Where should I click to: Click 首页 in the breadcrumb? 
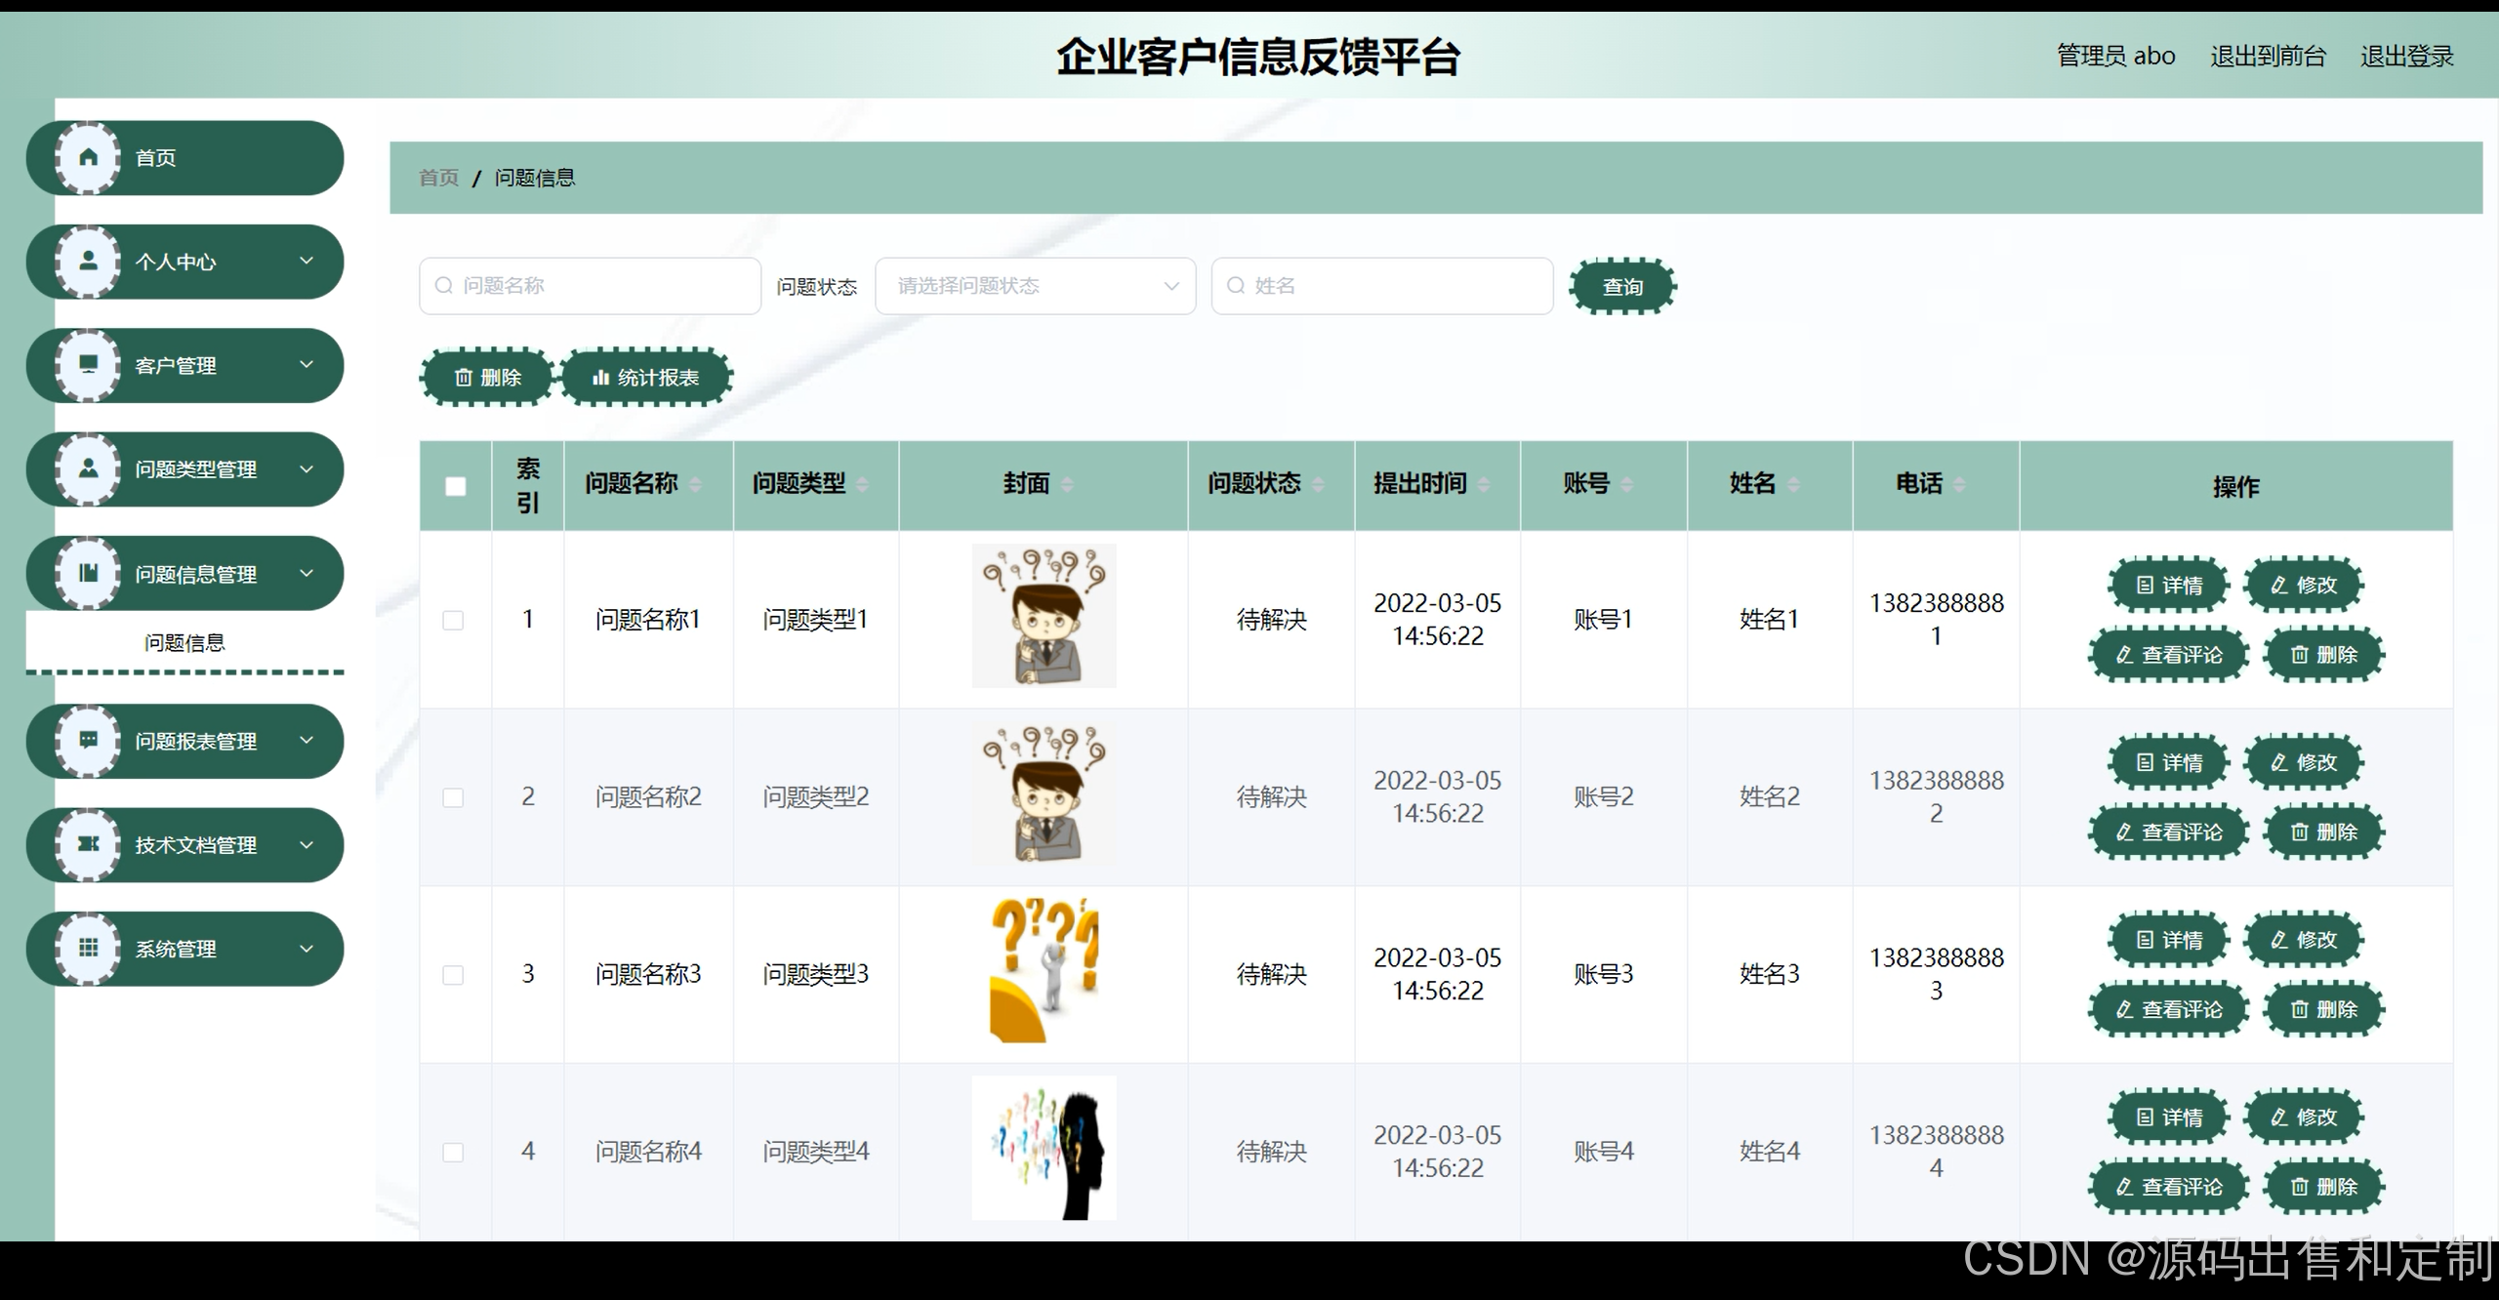point(438,178)
